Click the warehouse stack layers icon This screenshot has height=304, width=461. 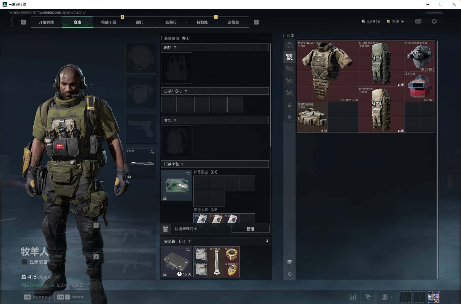[289, 262]
